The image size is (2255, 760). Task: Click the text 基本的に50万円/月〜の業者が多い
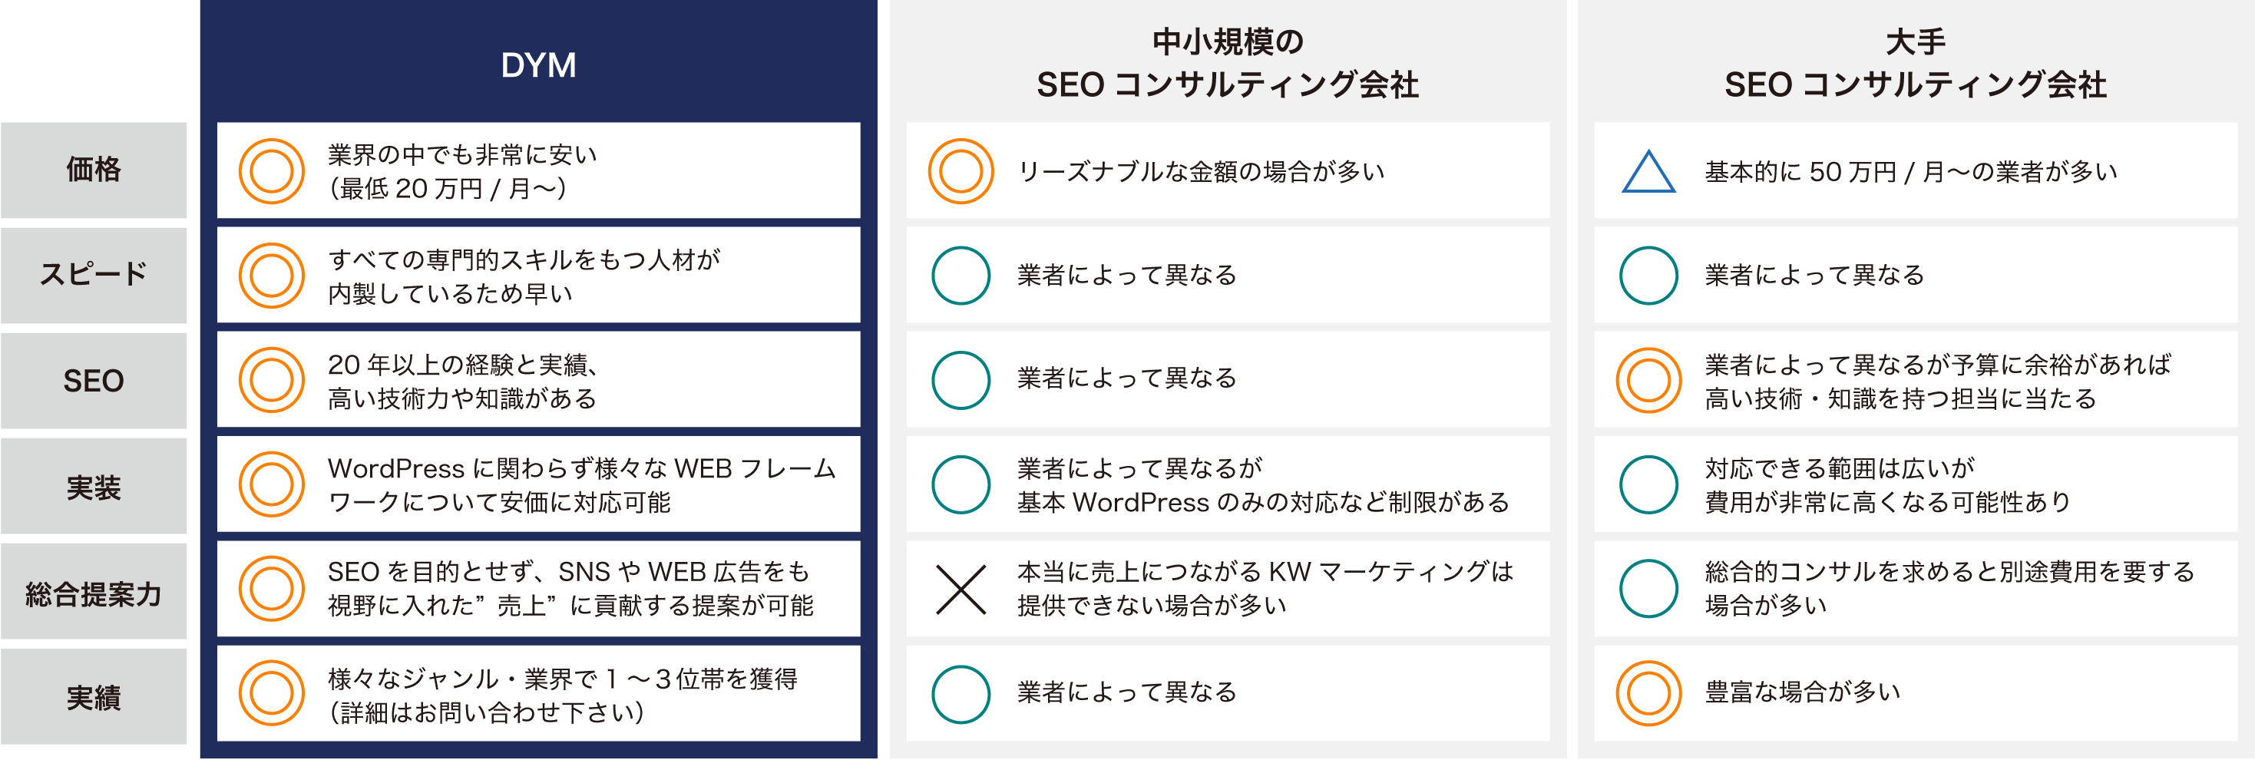(x=1911, y=172)
